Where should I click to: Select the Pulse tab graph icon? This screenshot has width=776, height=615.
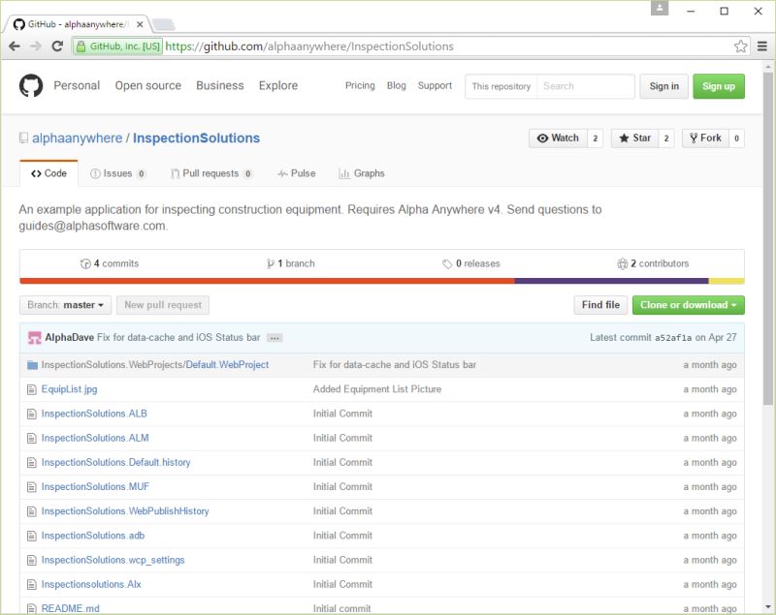[x=280, y=172]
